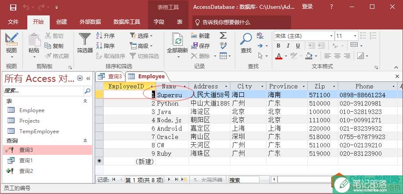Open the TempEmployee table
This screenshot has height=194, width=403.
[39, 132]
